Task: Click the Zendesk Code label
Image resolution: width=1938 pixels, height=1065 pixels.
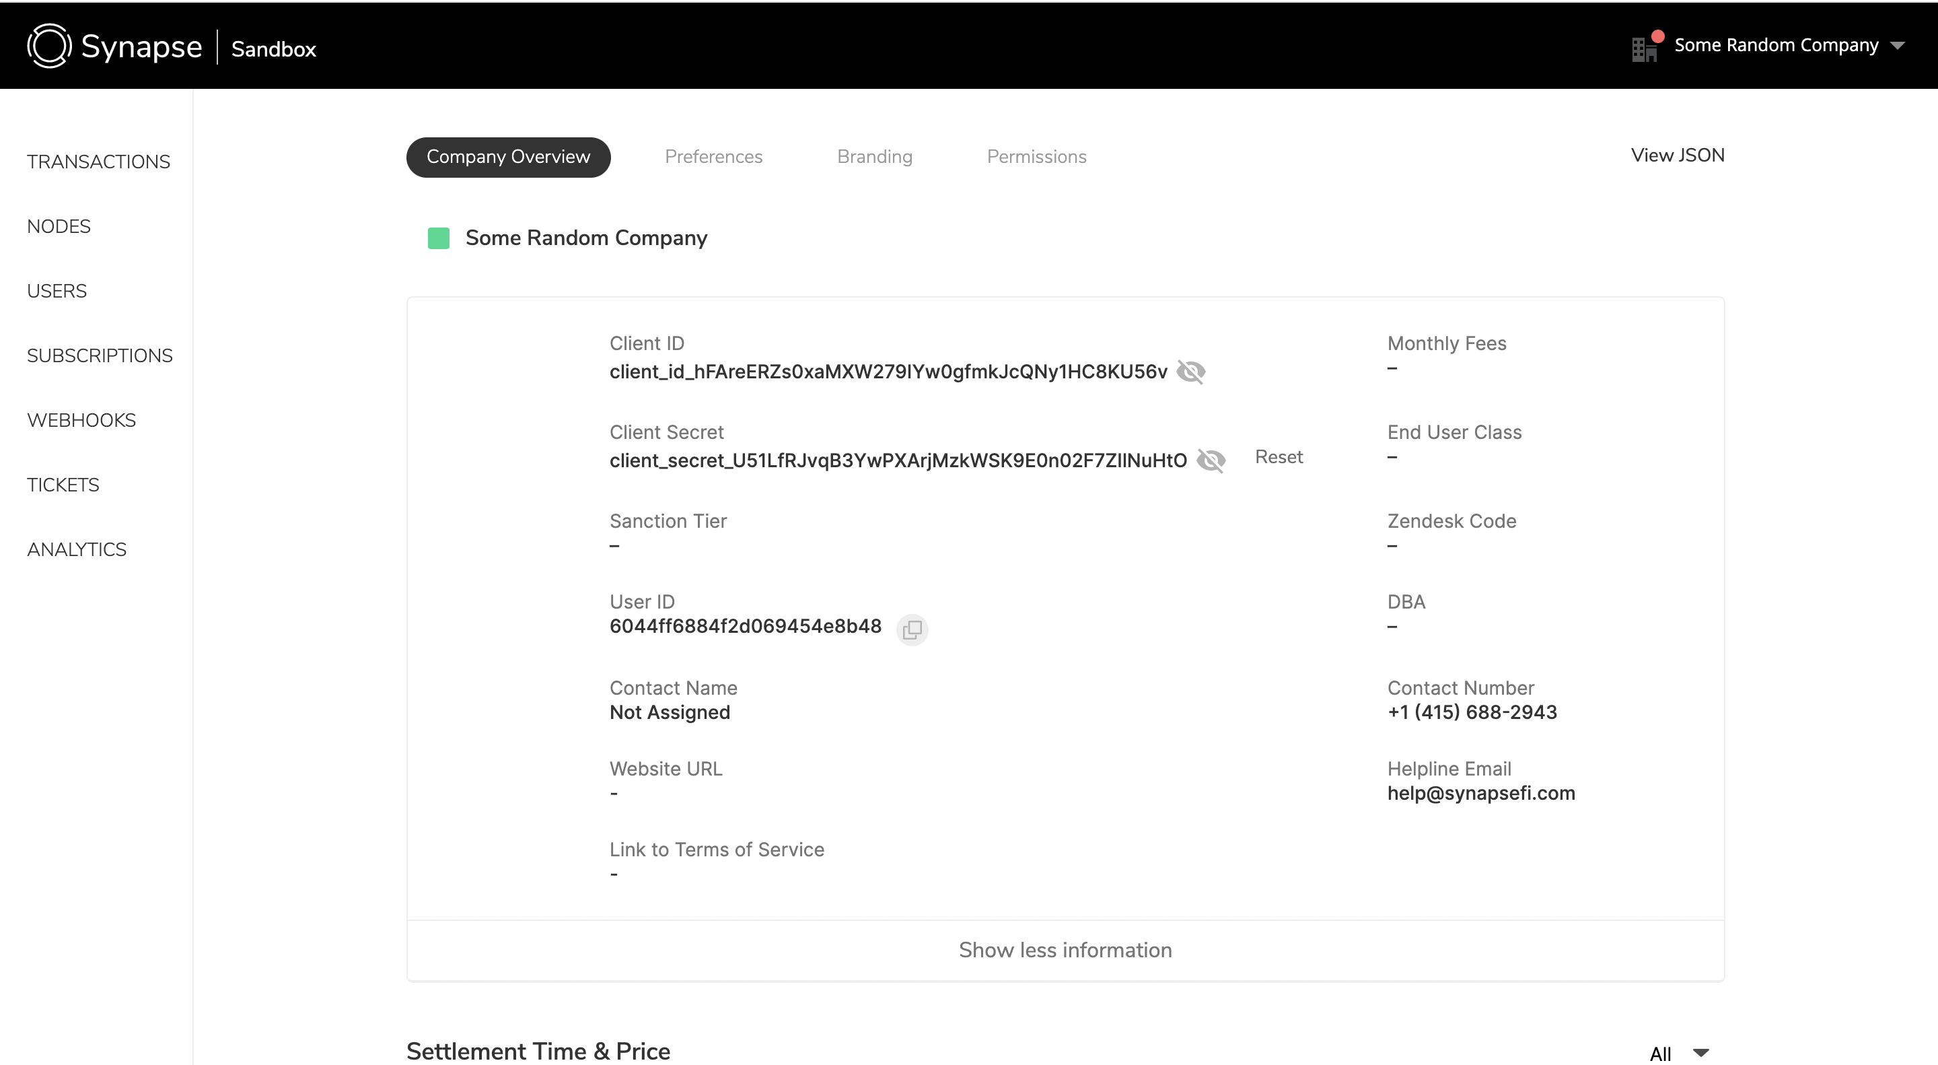Action: click(x=1452, y=521)
